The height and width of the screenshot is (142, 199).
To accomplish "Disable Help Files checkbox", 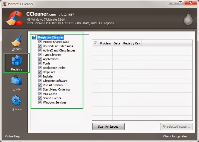I will 40,72.
